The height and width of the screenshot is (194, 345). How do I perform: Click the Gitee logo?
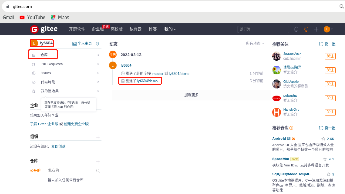click(x=44, y=29)
